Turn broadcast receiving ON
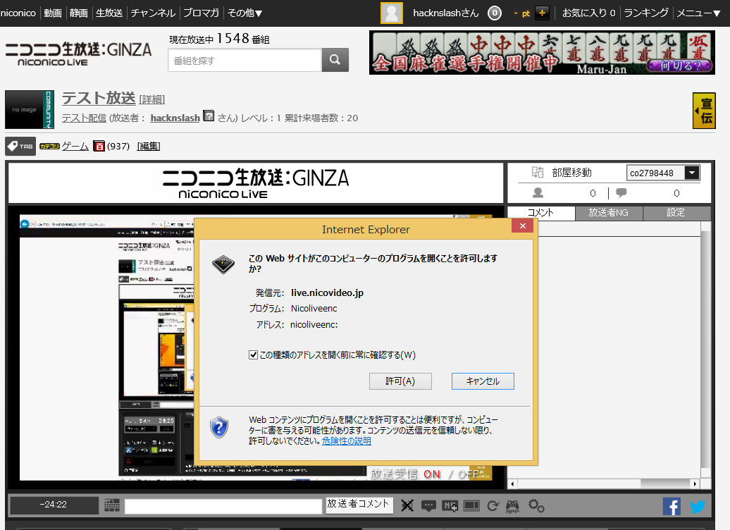 coord(431,474)
